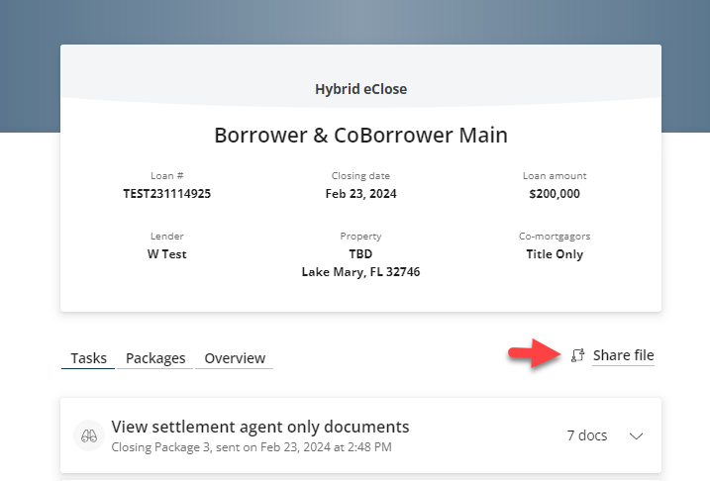
Task: Select loan number TEST231114925
Action: [x=167, y=194]
